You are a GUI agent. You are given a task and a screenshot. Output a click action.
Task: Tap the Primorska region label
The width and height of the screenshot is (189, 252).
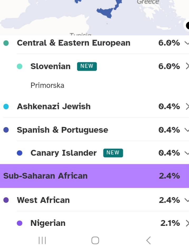click(47, 85)
